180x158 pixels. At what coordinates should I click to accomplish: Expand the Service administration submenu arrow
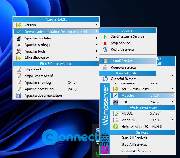tap(97, 31)
